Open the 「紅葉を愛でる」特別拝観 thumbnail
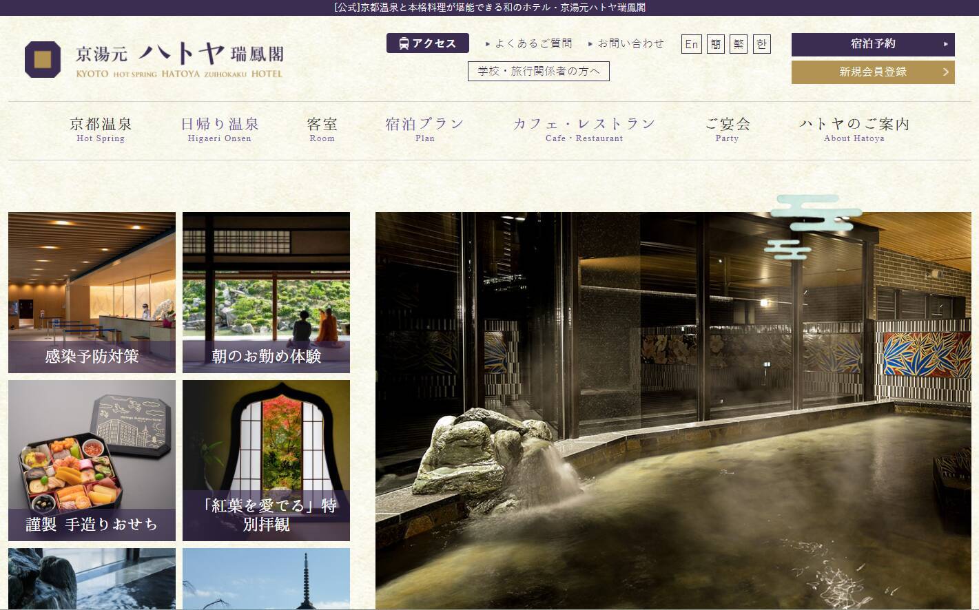Screen dimensions: 979x610 [x=266, y=461]
